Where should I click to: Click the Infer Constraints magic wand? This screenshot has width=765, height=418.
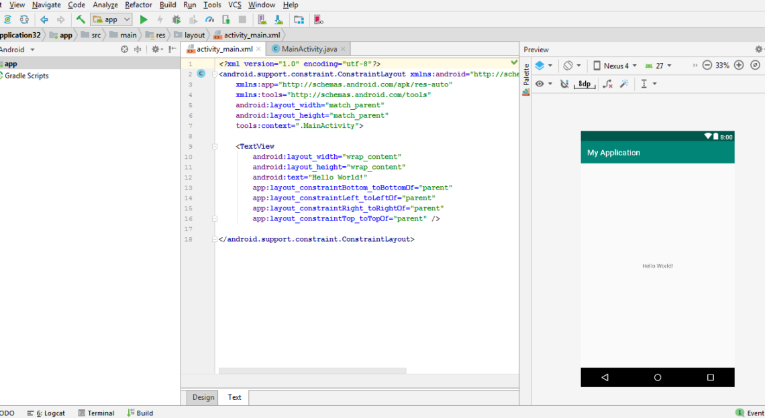pos(624,84)
